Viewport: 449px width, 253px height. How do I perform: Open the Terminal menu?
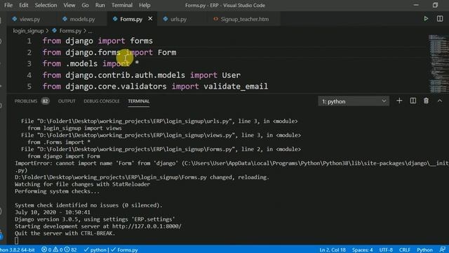[122, 5]
